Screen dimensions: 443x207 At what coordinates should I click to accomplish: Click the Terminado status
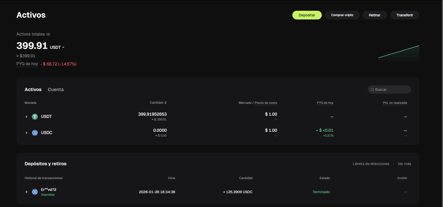coord(321,192)
